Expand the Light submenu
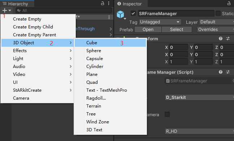The width and height of the screenshot is (234, 141). pyautogui.click(x=38, y=59)
